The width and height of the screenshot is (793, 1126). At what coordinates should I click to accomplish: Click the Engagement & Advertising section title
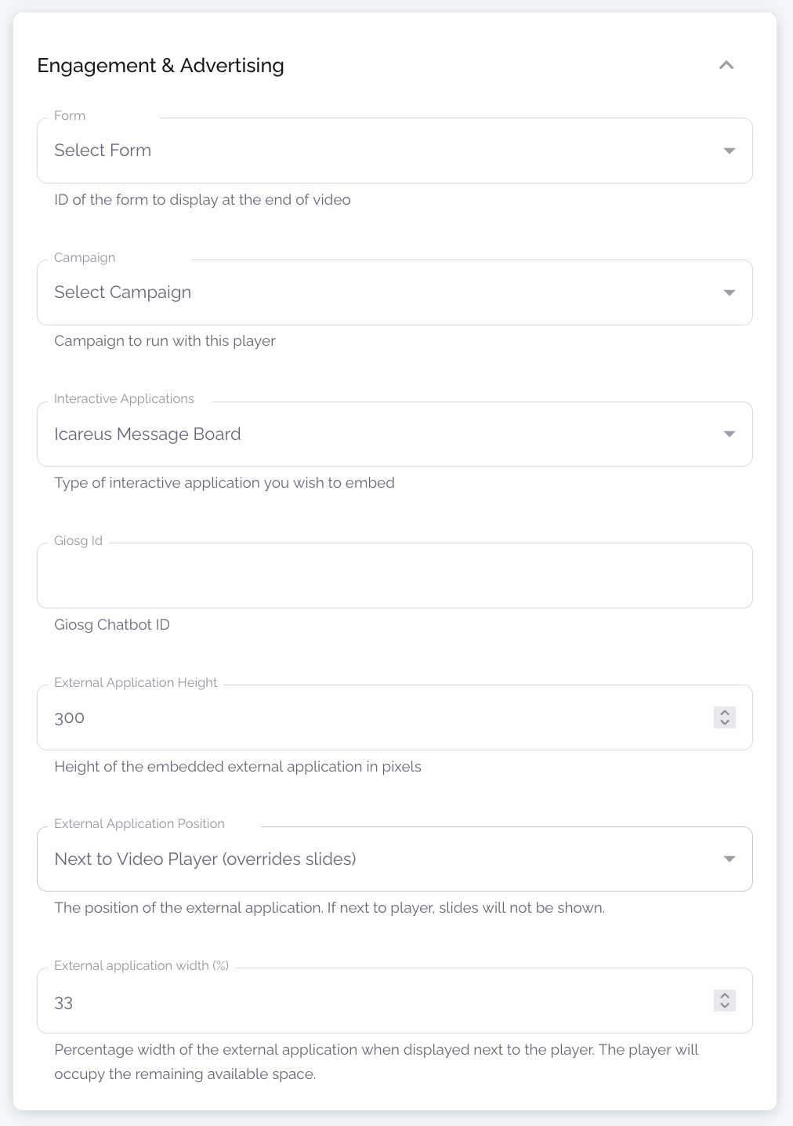[x=161, y=65]
